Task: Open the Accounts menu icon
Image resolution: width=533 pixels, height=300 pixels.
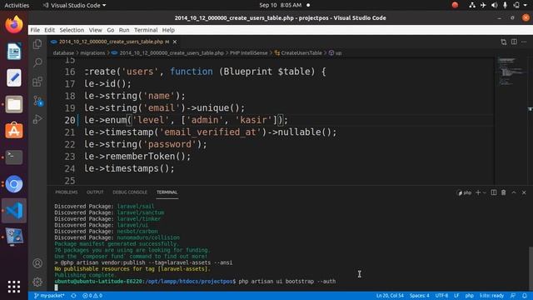Action: coord(37,263)
